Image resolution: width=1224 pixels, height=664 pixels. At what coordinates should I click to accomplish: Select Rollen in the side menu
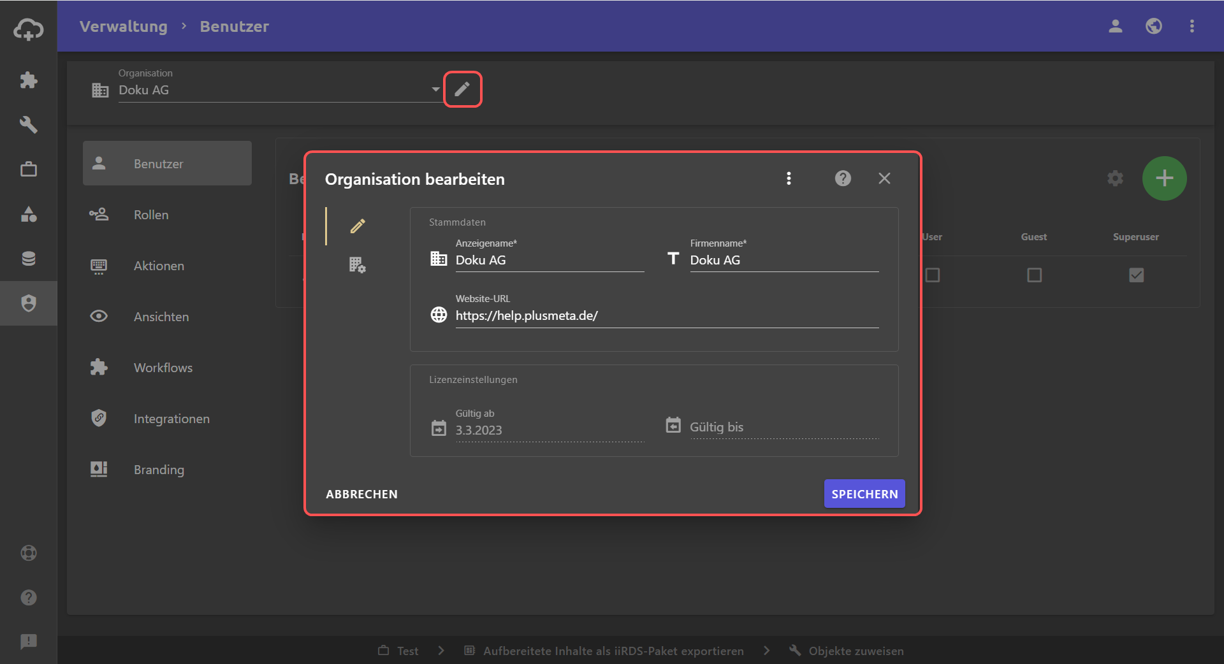151,215
